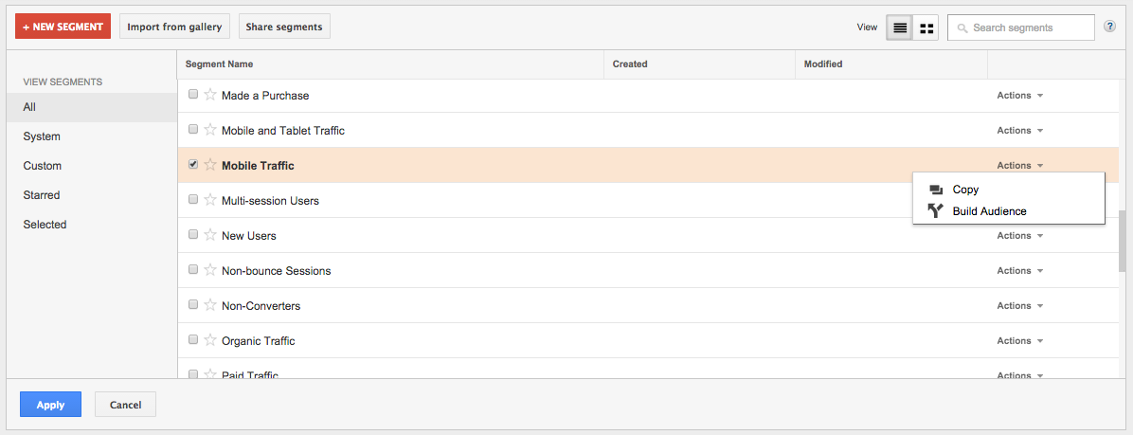Open Actions dropdown for Organic Traffic
This screenshot has height=435, width=1133.
click(x=1019, y=341)
